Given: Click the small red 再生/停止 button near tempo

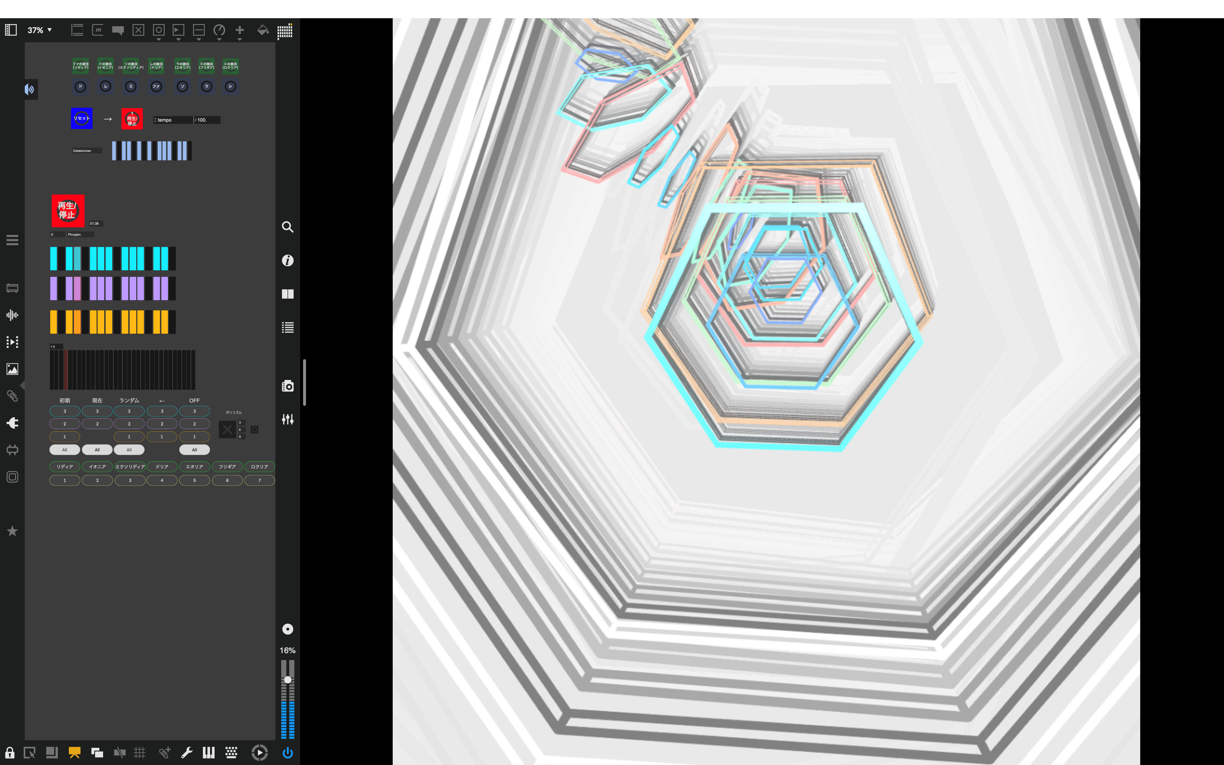Looking at the screenshot, I should coord(132,119).
